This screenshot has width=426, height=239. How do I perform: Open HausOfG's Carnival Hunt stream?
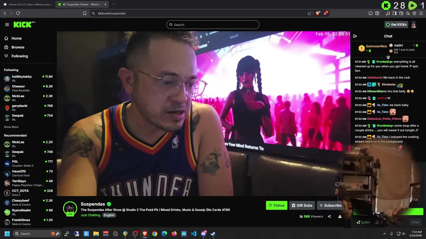[x=28, y=173]
